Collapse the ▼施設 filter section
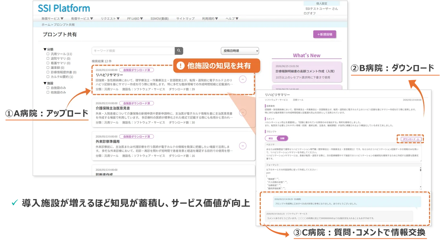Viewport: 440px width, 242px height. pos(48,83)
